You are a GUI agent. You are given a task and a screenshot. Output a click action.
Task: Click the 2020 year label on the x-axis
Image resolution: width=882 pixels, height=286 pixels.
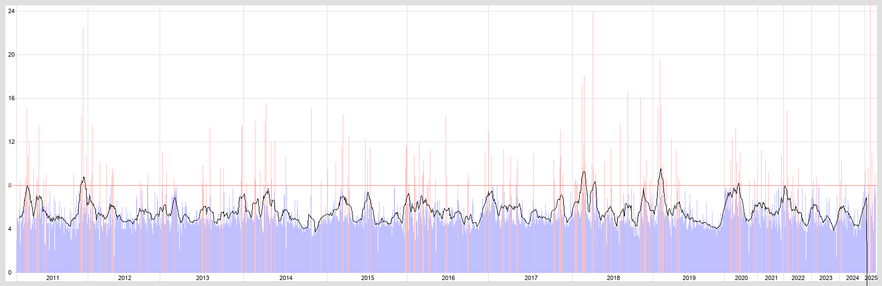(741, 278)
